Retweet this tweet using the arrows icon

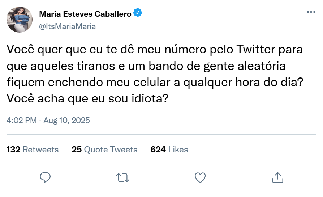pyautogui.click(x=122, y=177)
